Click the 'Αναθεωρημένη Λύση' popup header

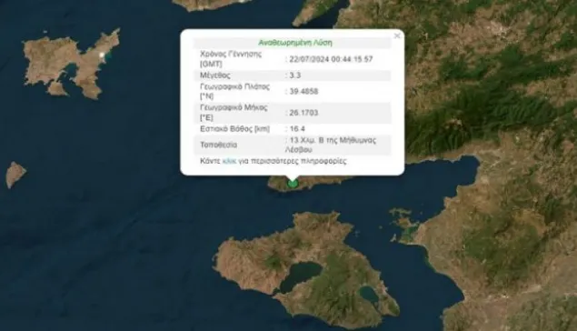coord(294,43)
